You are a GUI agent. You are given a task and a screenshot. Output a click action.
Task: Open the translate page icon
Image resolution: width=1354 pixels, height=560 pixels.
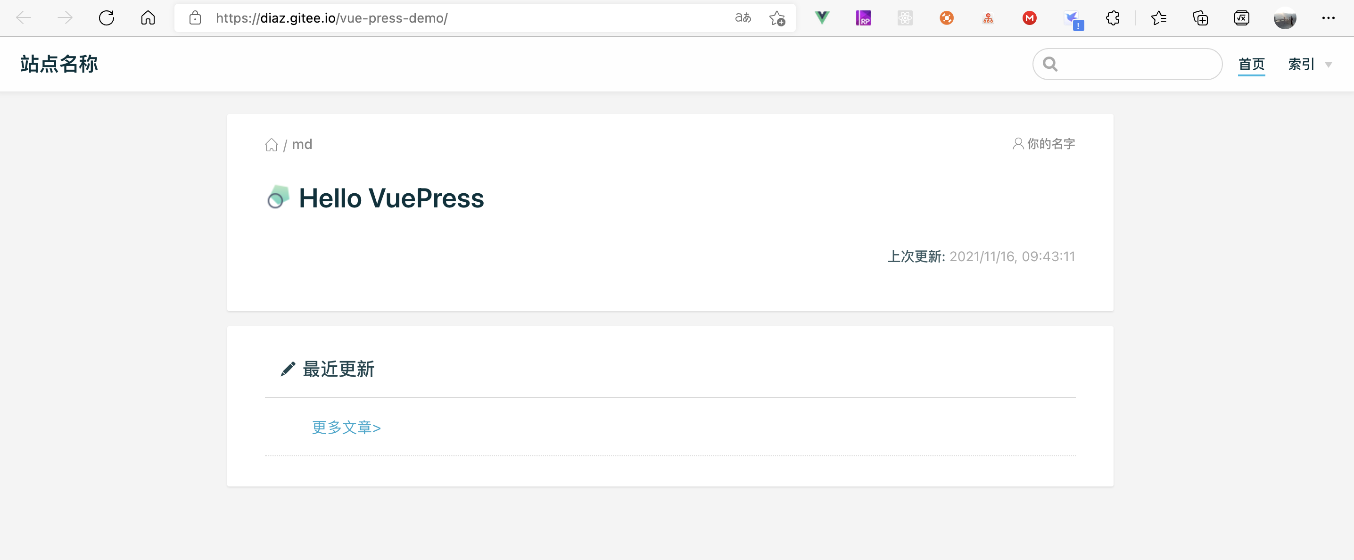click(x=743, y=18)
